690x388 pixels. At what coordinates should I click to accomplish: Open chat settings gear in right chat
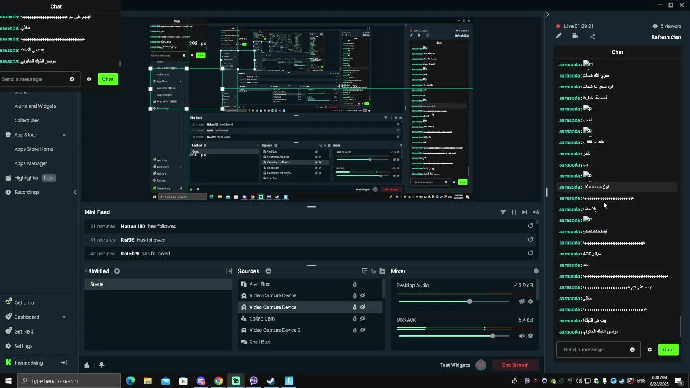coord(650,350)
